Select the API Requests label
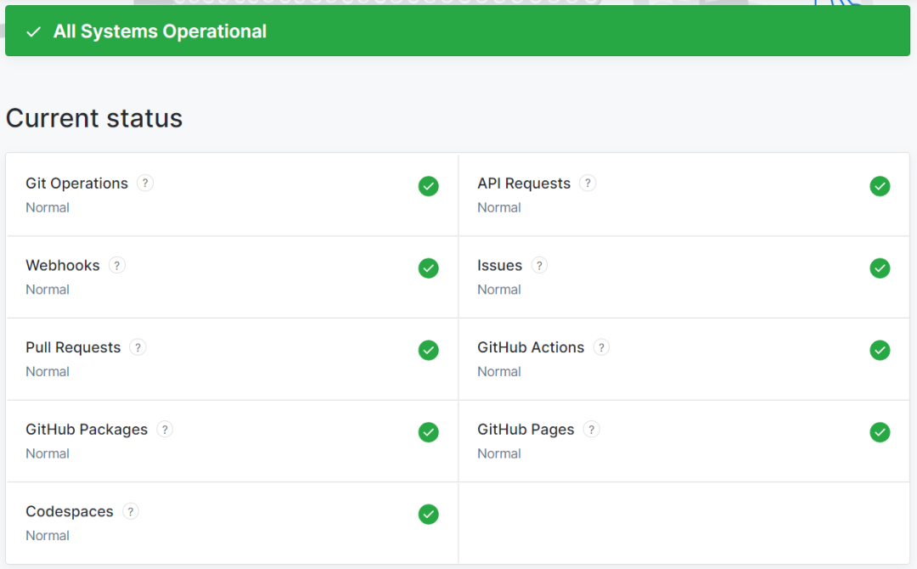917x569 pixels. click(523, 183)
